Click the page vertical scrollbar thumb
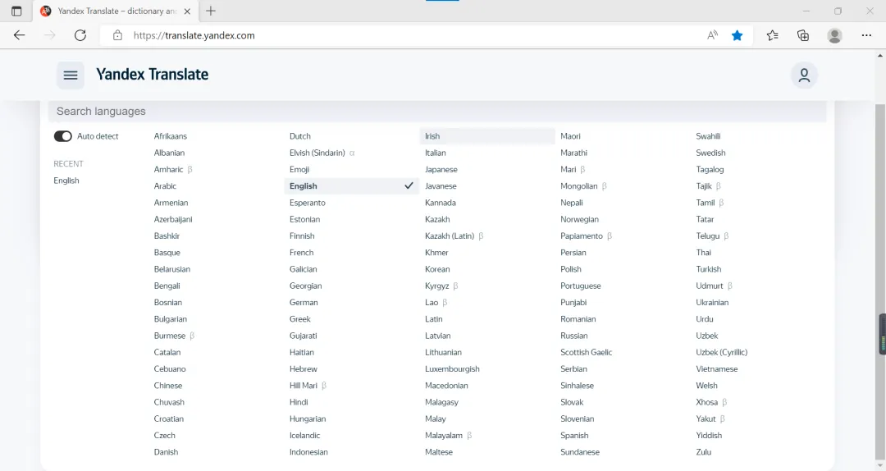 click(x=880, y=283)
